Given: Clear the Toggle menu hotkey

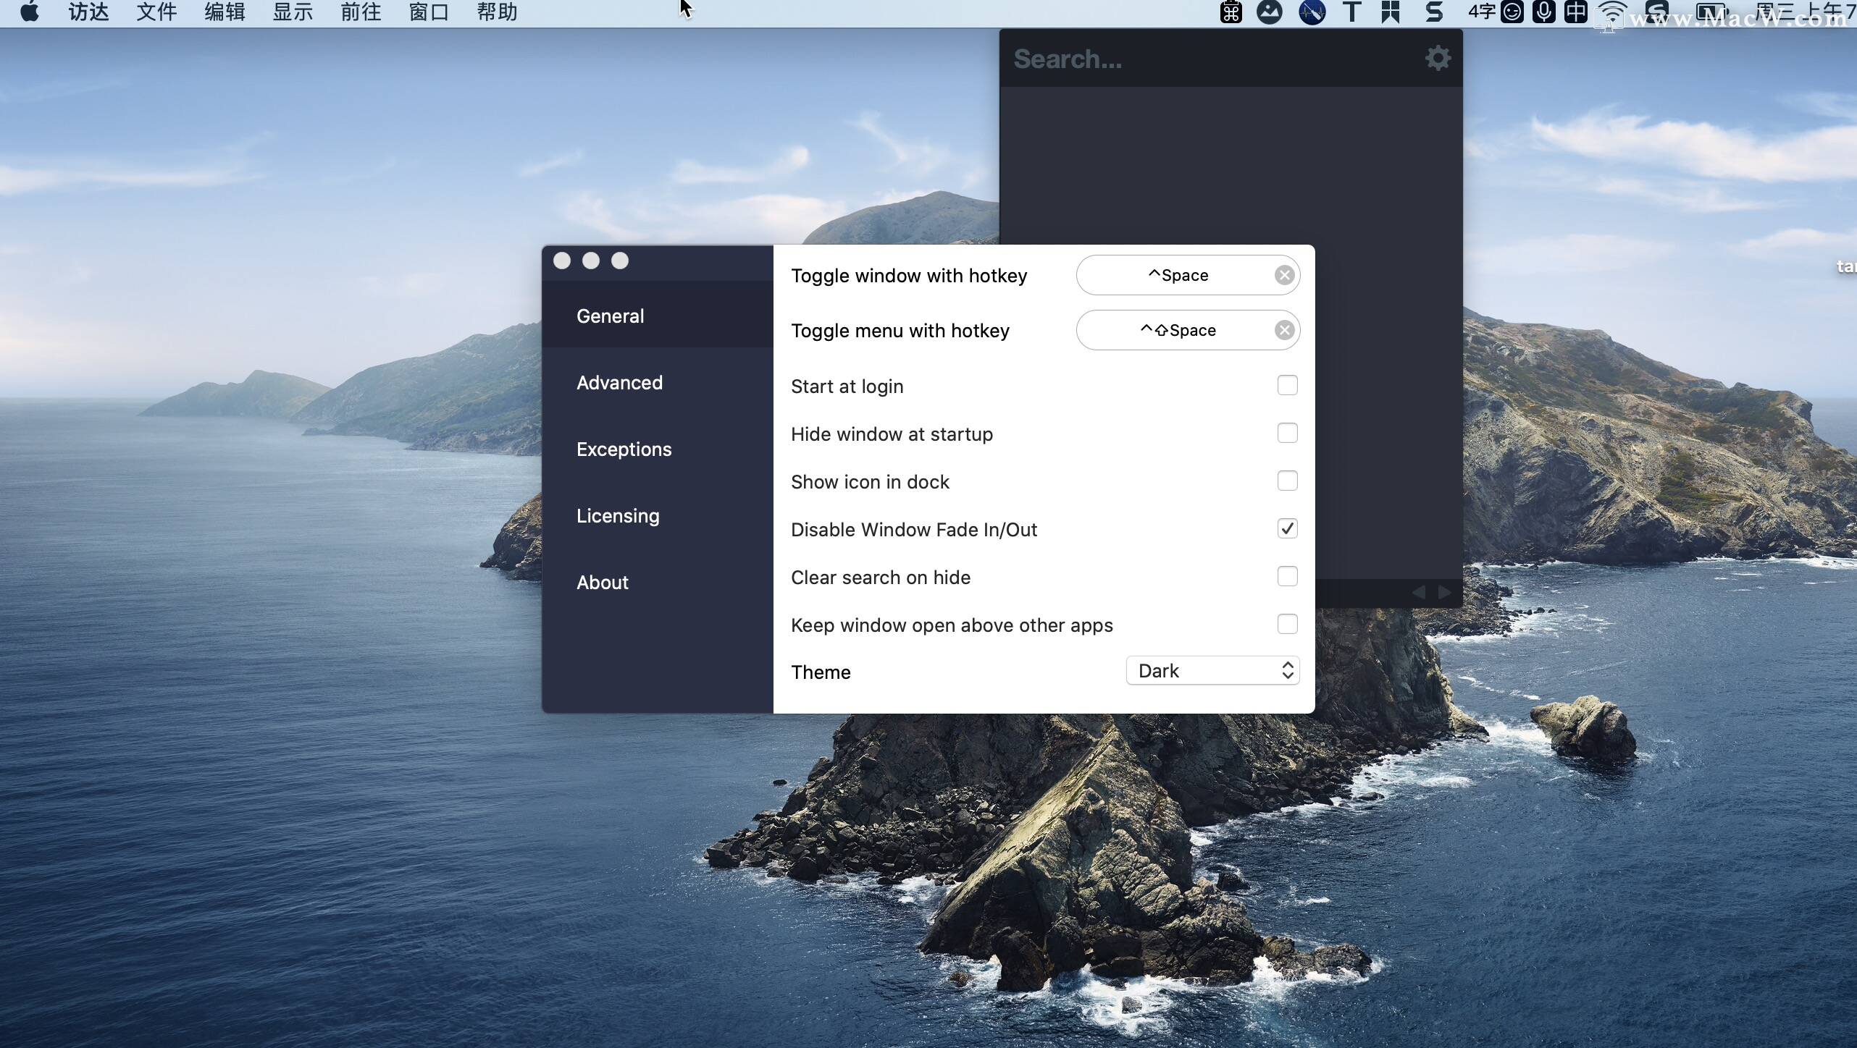Looking at the screenshot, I should 1284,331.
